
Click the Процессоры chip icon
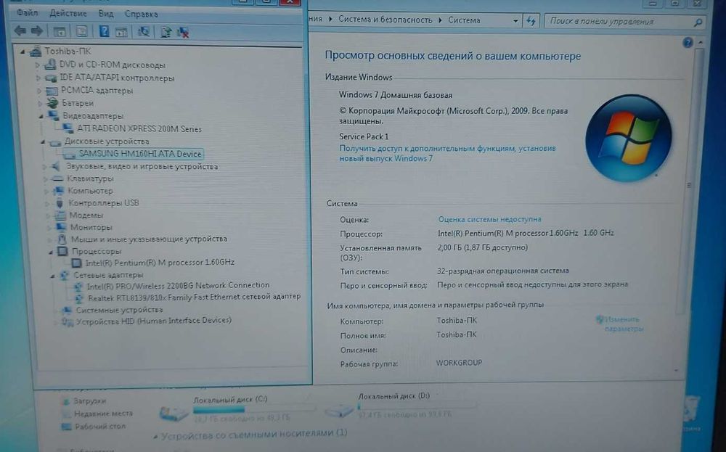tap(63, 251)
